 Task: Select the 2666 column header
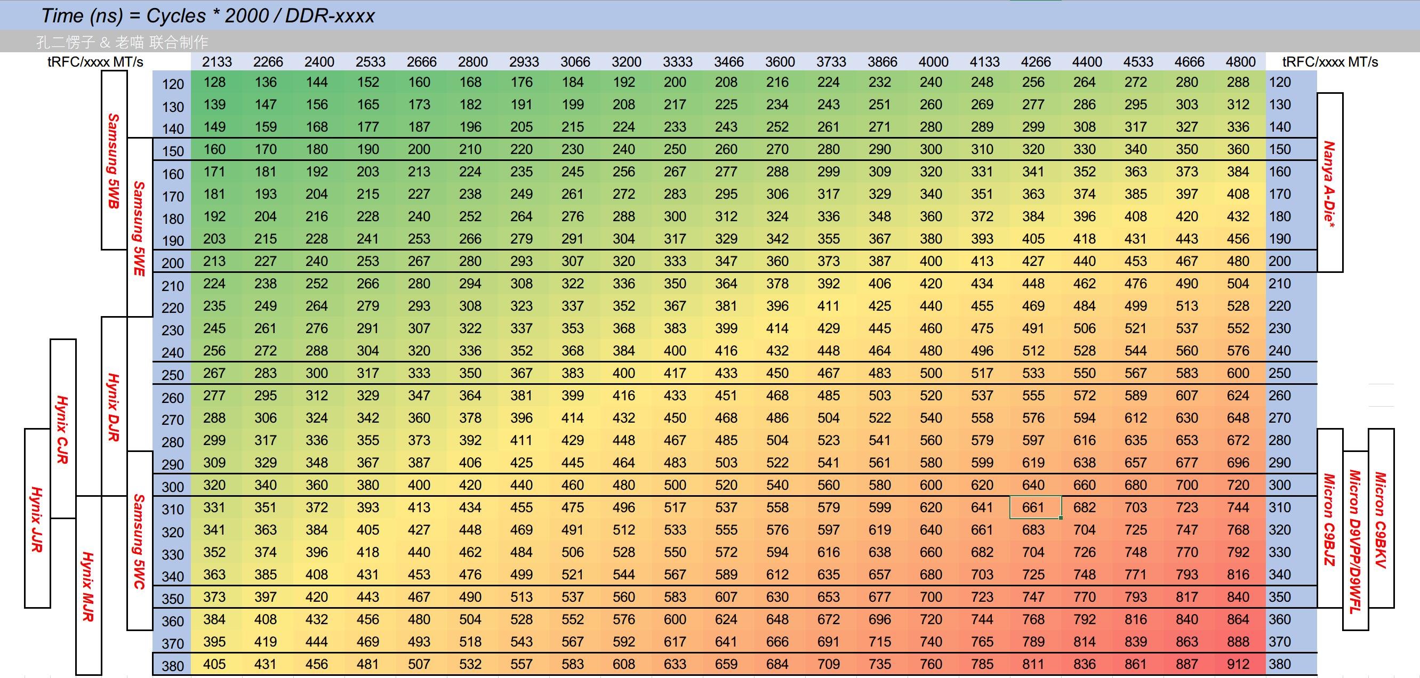[422, 62]
